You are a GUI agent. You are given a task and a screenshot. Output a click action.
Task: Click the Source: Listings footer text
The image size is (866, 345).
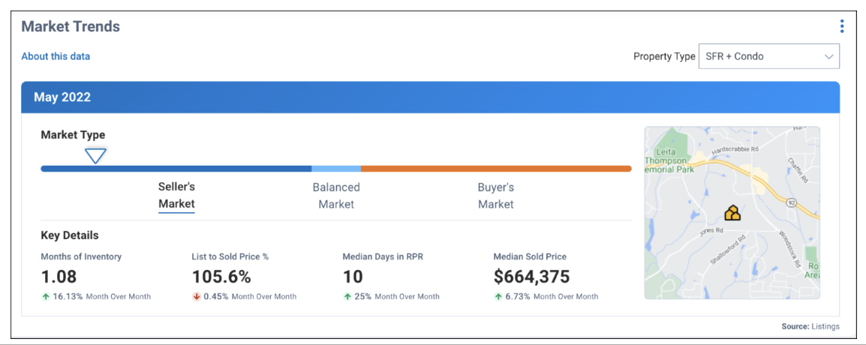point(810,326)
